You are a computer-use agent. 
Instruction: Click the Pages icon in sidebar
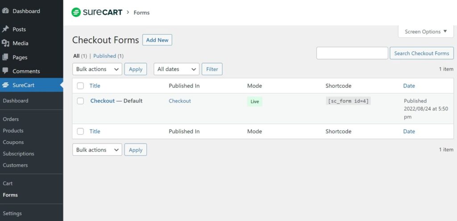pyautogui.click(x=5, y=57)
